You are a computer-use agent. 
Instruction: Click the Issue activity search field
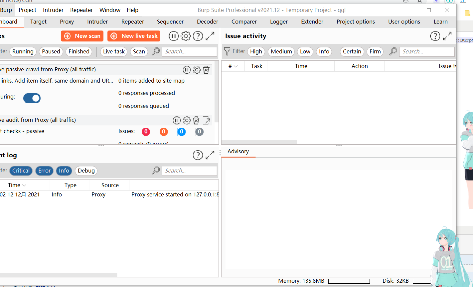tap(427, 51)
